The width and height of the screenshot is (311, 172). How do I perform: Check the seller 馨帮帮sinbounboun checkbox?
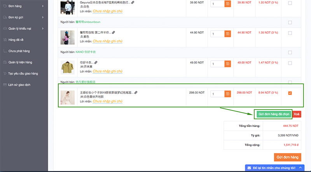click(290, 23)
